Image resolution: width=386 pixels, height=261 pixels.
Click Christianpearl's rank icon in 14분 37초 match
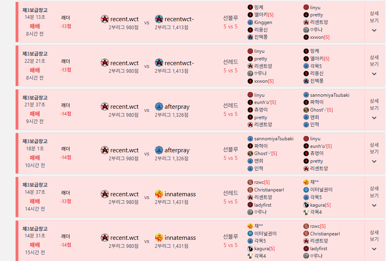click(250, 190)
